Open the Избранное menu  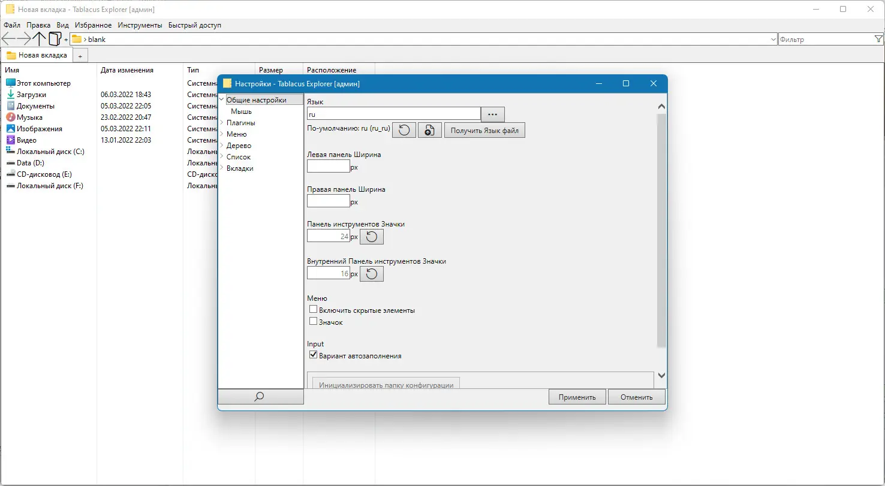point(94,25)
